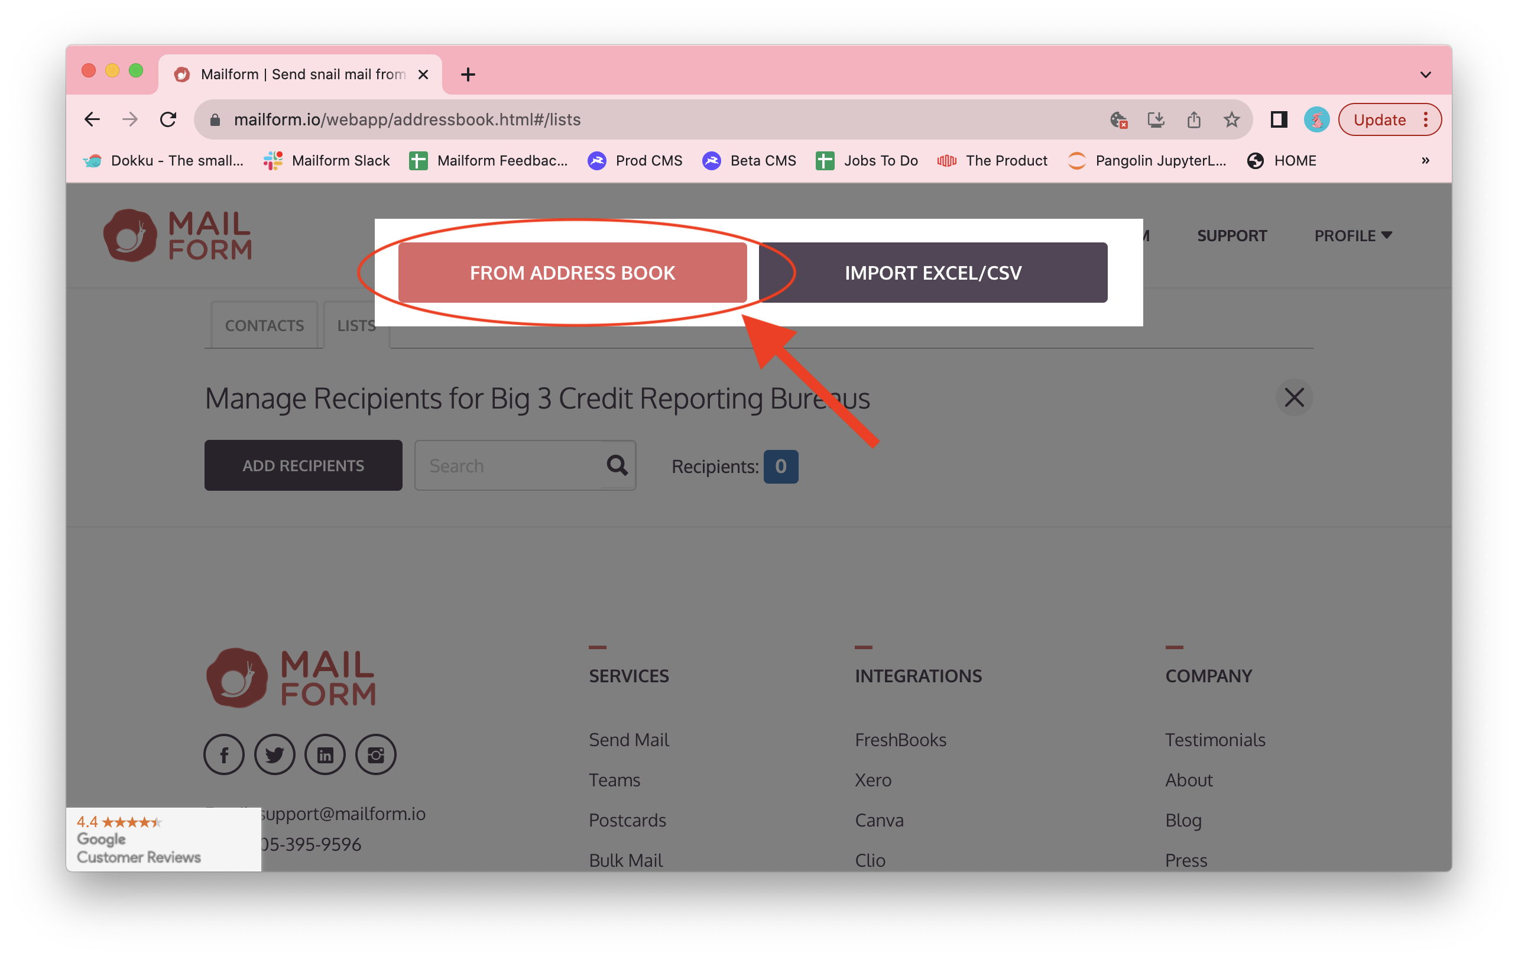Click the browser bookmark star icon
The height and width of the screenshot is (959, 1518).
tap(1232, 119)
